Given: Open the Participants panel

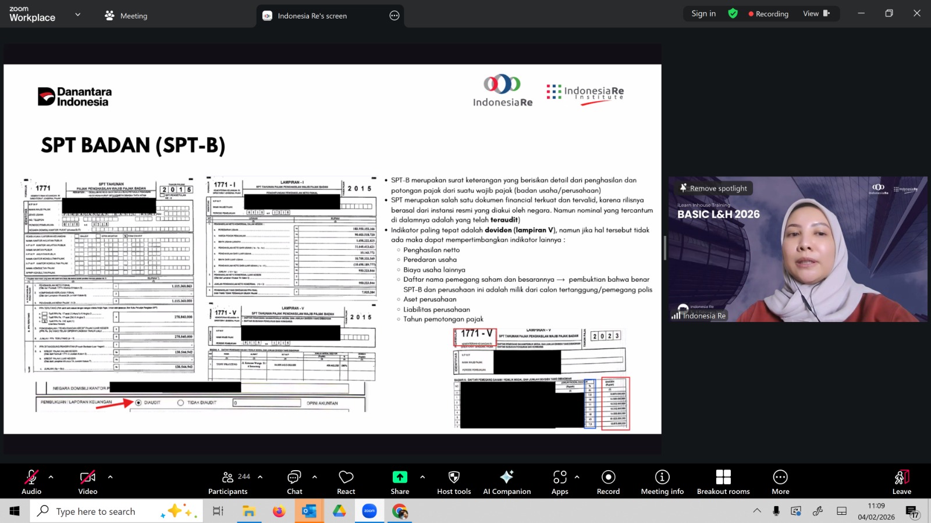Looking at the screenshot, I should [x=228, y=482].
